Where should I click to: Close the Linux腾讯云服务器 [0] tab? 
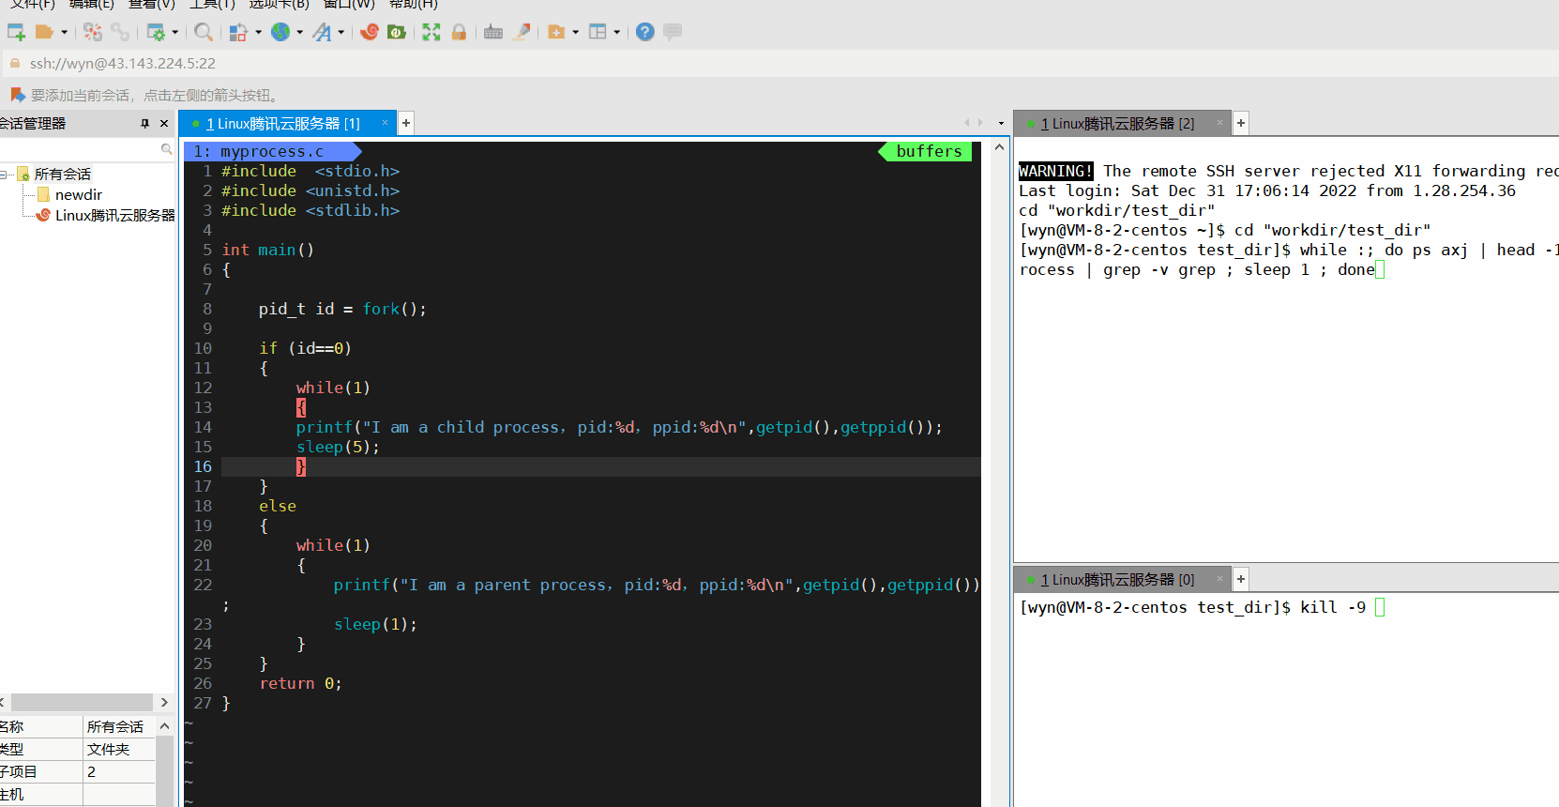point(1219,579)
